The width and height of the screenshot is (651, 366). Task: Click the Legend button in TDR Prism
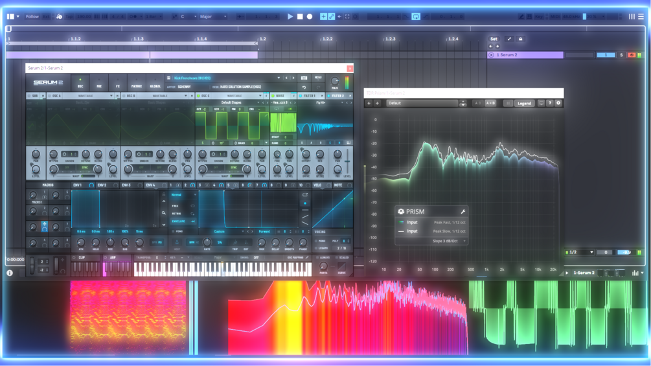point(525,104)
